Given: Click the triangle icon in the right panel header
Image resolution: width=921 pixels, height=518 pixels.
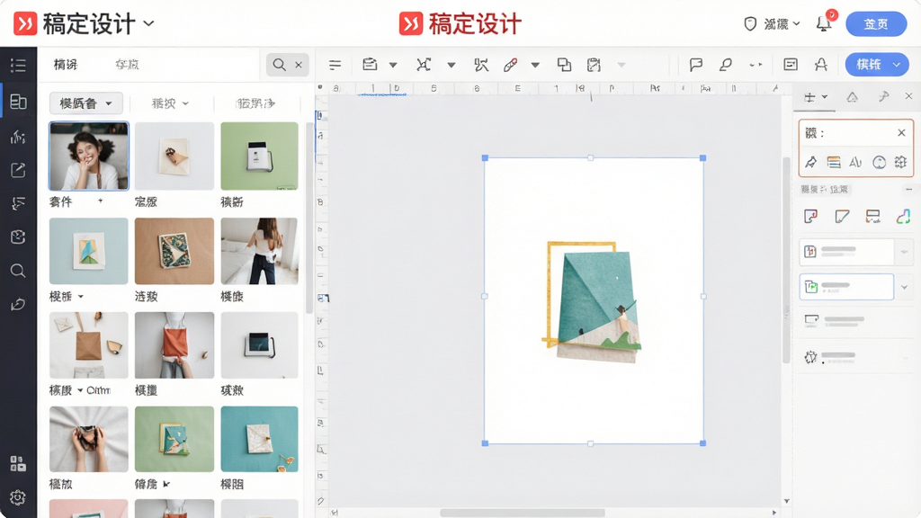Looking at the screenshot, I should click(x=853, y=97).
